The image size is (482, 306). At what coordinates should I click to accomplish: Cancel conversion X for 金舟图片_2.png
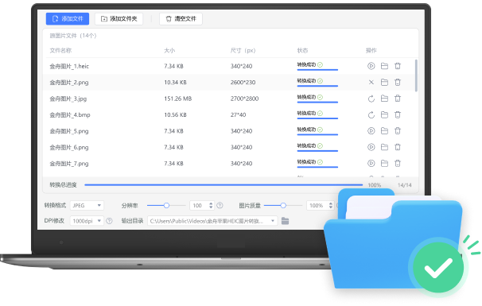pyautogui.click(x=371, y=82)
